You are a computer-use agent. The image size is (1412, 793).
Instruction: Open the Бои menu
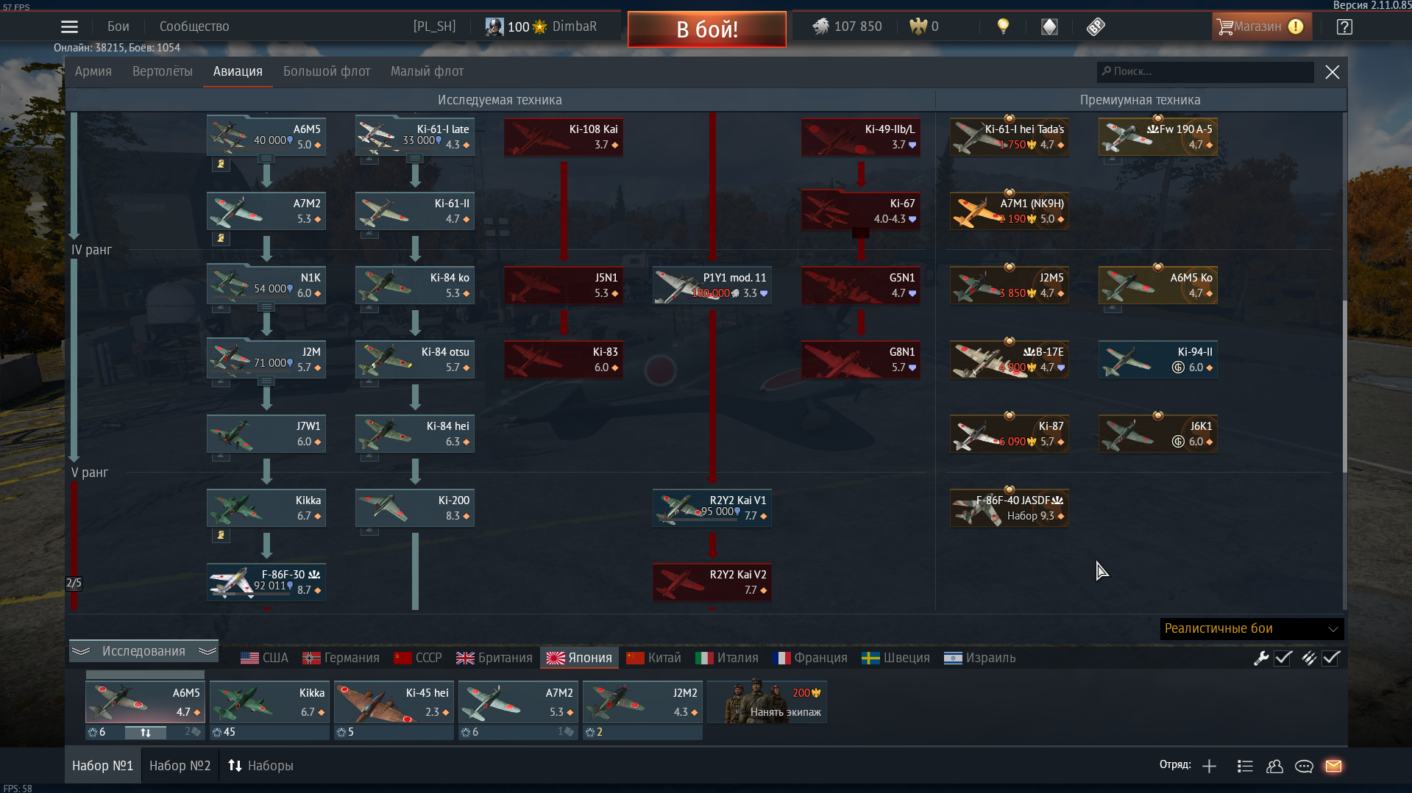pyautogui.click(x=118, y=26)
